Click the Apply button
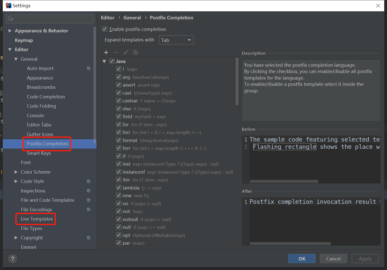 (365, 259)
